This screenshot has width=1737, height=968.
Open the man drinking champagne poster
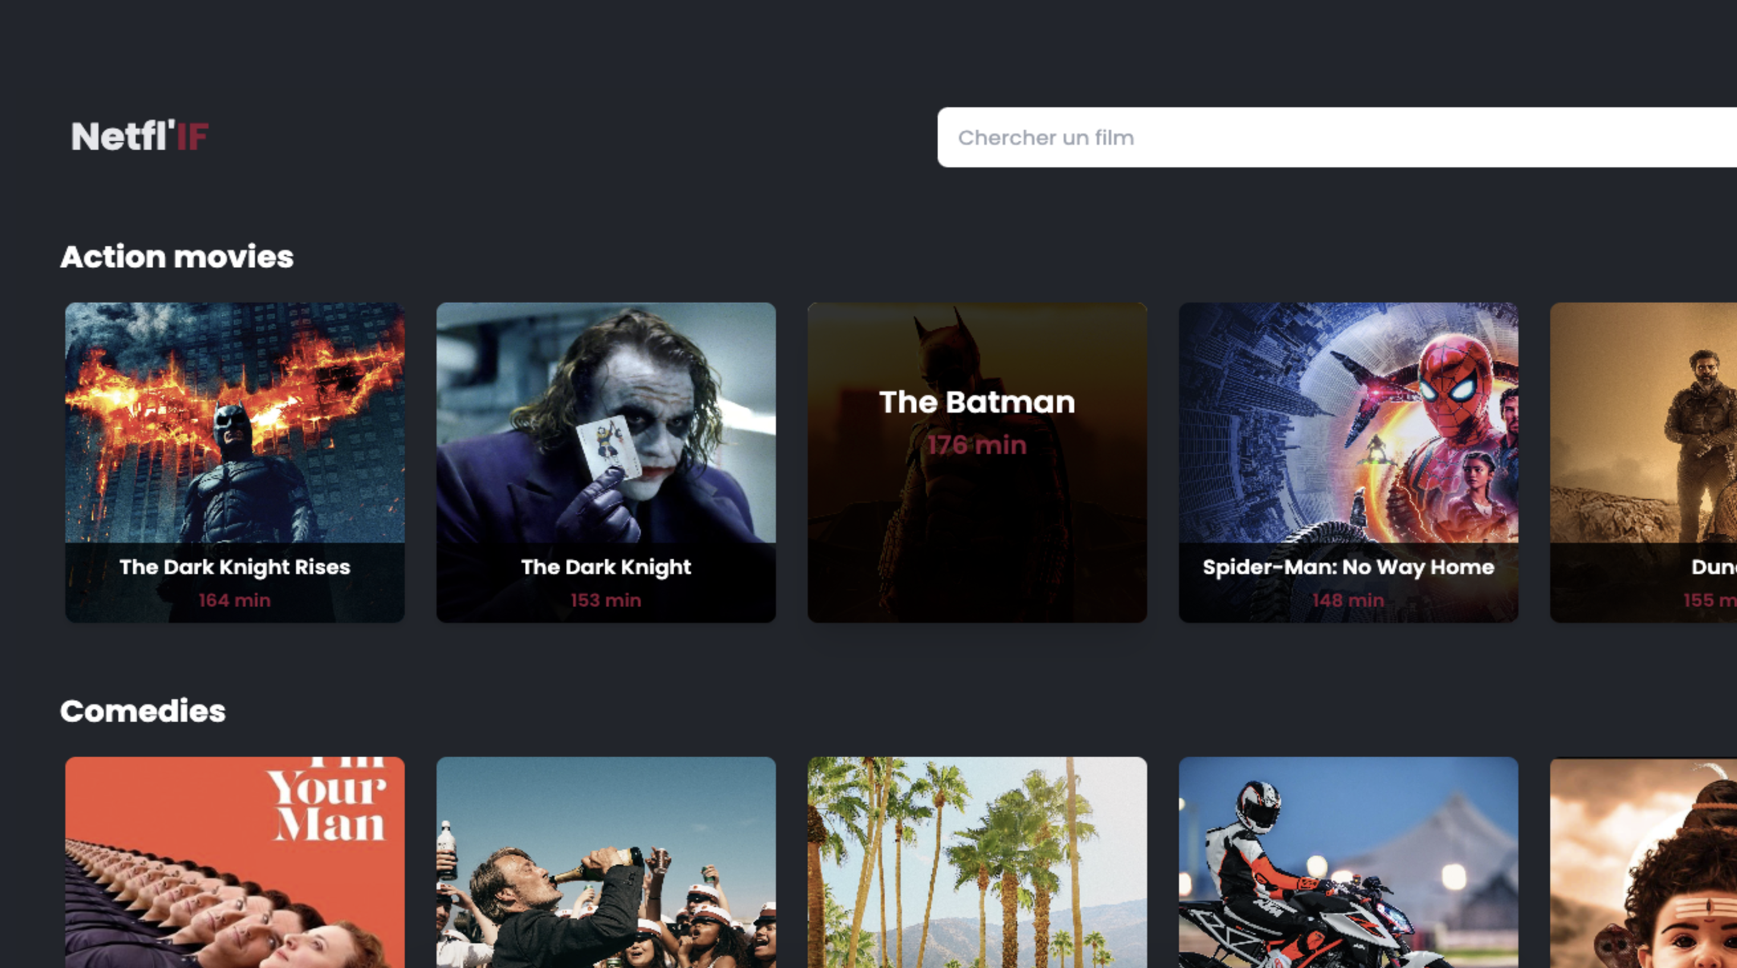click(x=605, y=863)
